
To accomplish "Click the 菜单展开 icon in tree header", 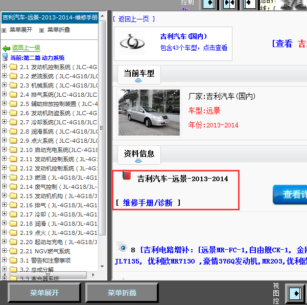I will pyautogui.click(x=4, y=30).
